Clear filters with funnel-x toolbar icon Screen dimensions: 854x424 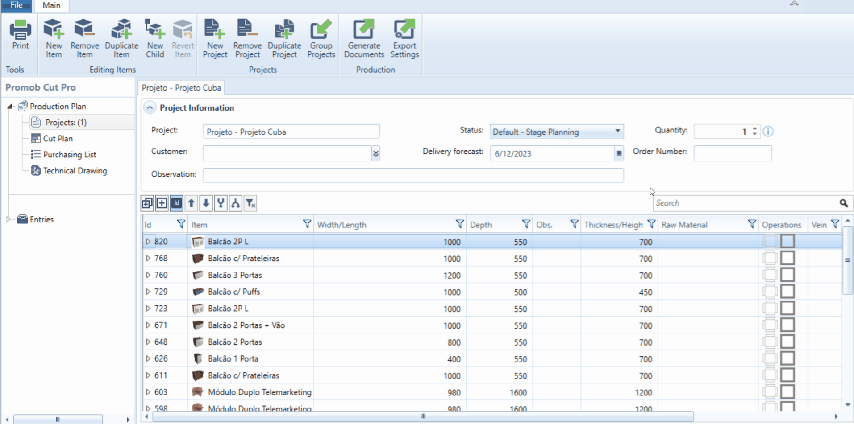pyautogui.click(x=250, y=203)
